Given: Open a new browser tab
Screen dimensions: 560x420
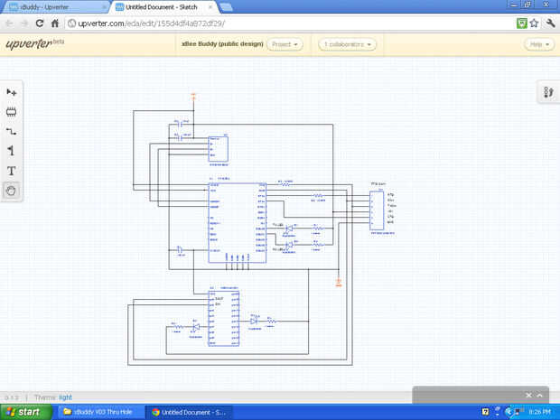Looking at the screenshot, I should click(x=226, y=7).
